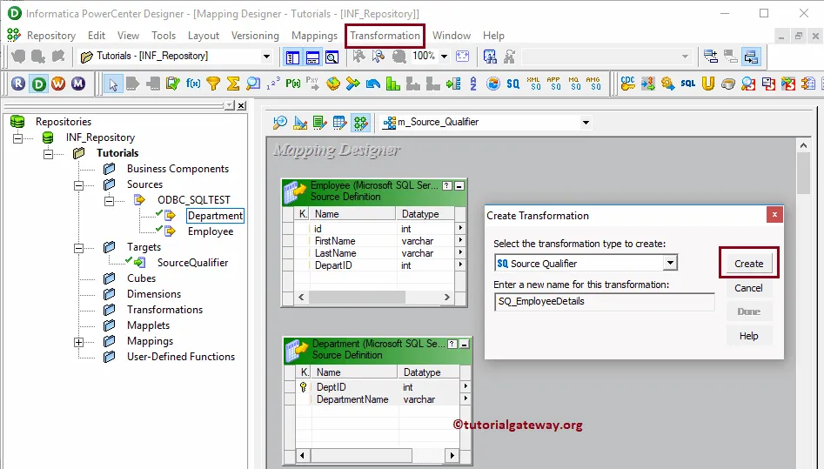Pick the Filter transformation funnel icon
Image resolution: width=824 pixels, height=469 pixels.
pyautogui.click(x=213, y=84)
